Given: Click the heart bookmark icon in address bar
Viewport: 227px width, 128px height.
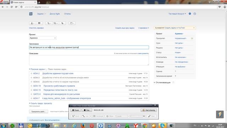Looking at the screenshot, I should (220, 7).
